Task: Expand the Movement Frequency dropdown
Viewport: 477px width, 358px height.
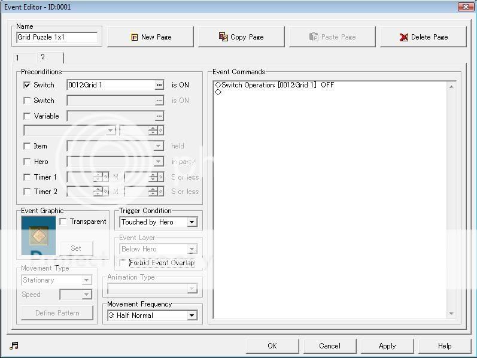Action: tap(192, 315)
